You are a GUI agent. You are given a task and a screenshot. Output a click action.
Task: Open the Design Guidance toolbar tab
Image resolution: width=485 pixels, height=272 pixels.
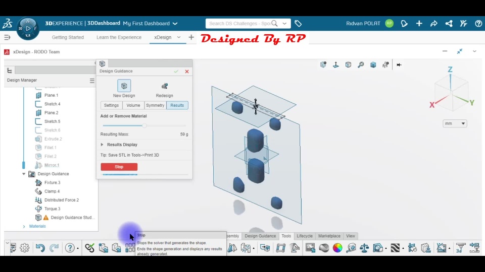pyautogui.click(x=260, y=236)
